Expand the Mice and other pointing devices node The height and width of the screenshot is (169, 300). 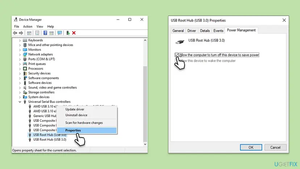pos(20,45)
